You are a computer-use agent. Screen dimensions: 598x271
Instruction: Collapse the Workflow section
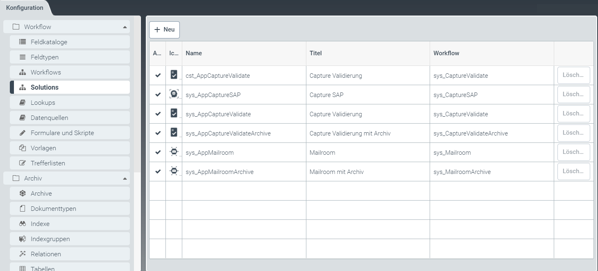click(125, 27)
